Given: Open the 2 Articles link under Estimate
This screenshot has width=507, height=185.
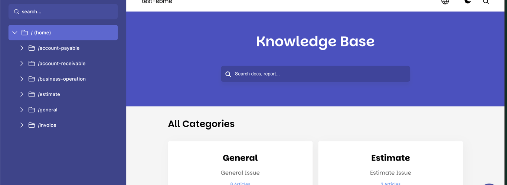Looking at the screenshot, I should click(390, 184).
